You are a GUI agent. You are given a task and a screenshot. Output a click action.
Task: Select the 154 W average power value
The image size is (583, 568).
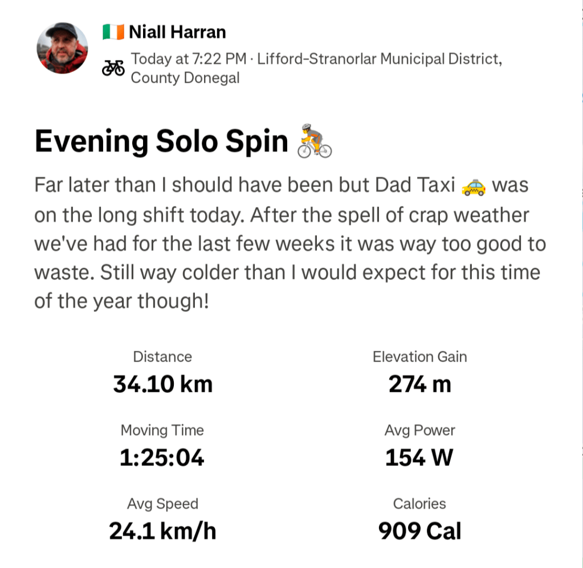point(419,458)
